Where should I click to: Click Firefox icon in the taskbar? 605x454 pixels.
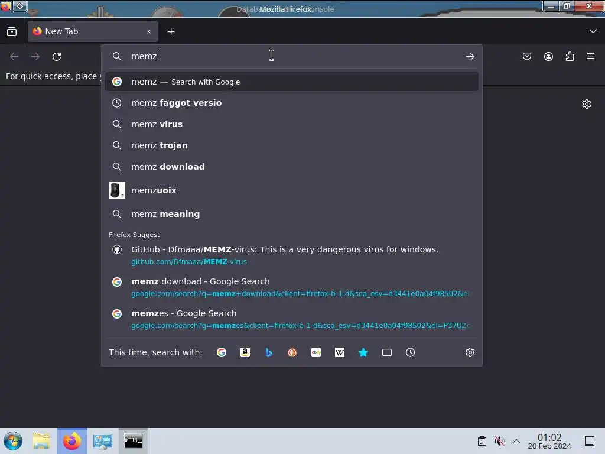[x=72, y=441]
